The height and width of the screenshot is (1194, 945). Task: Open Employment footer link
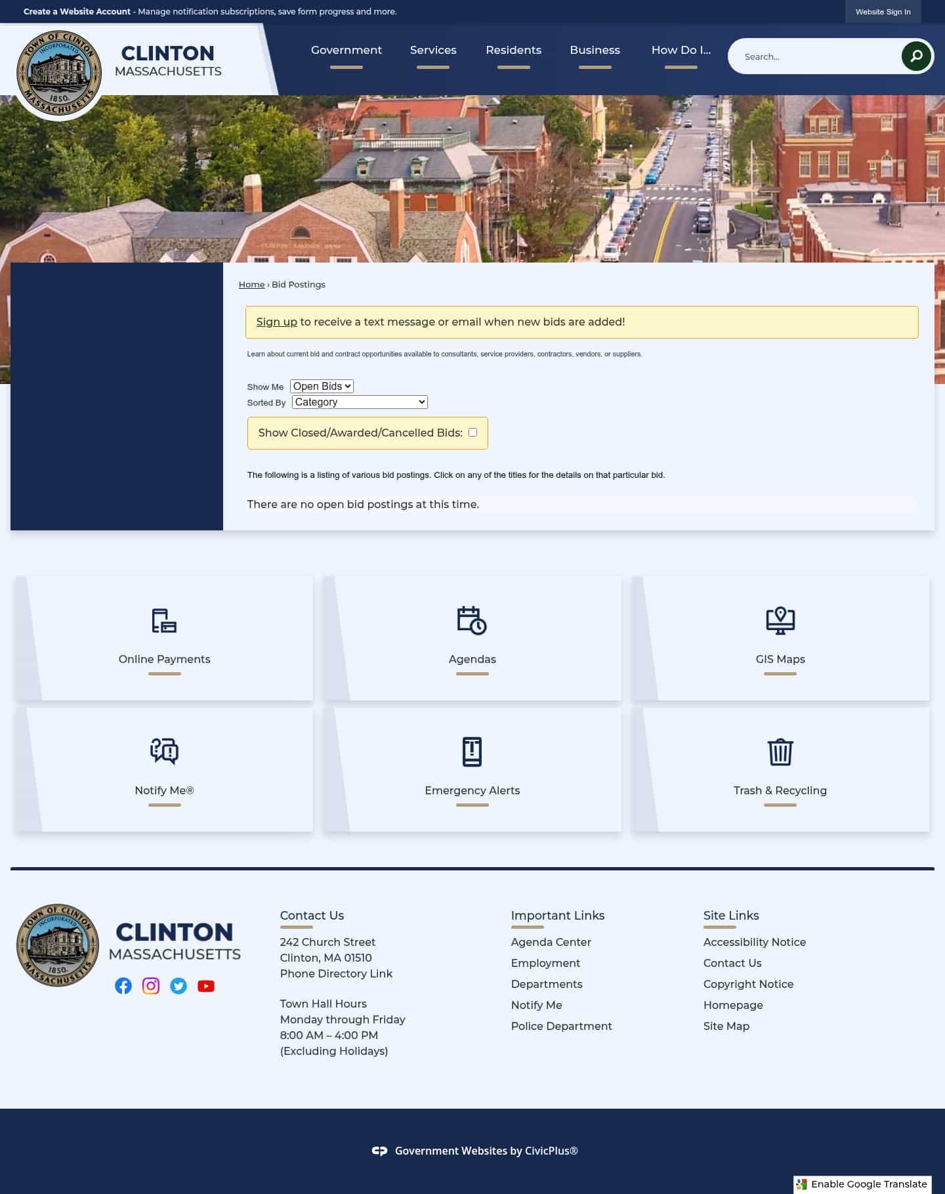pos(545,963)
